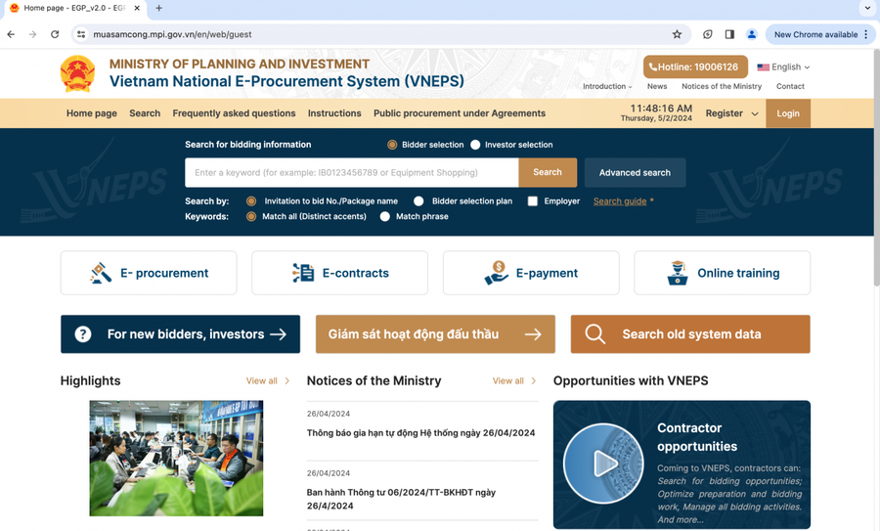
Task: Click the browser back arrow
Action: tap(11, 34)
